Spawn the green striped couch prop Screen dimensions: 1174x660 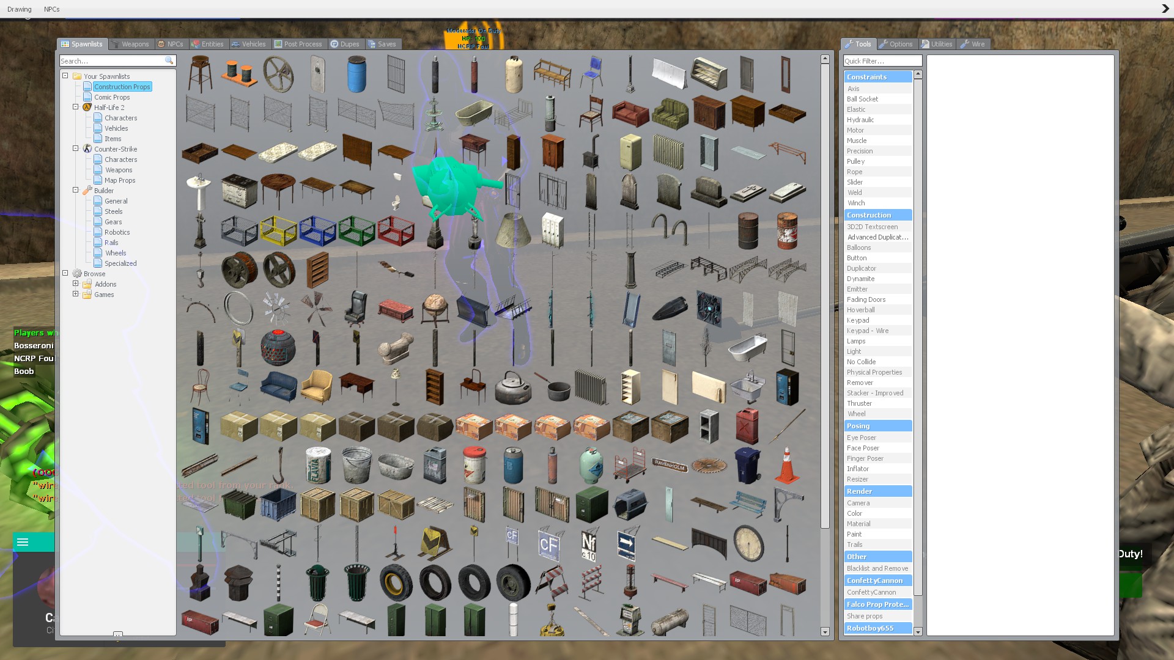[x=670, y=114]
